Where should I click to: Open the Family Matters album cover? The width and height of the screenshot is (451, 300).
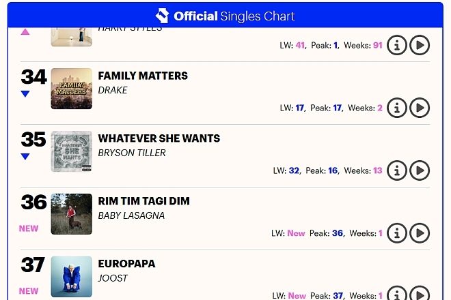click(x=72, y=89)
